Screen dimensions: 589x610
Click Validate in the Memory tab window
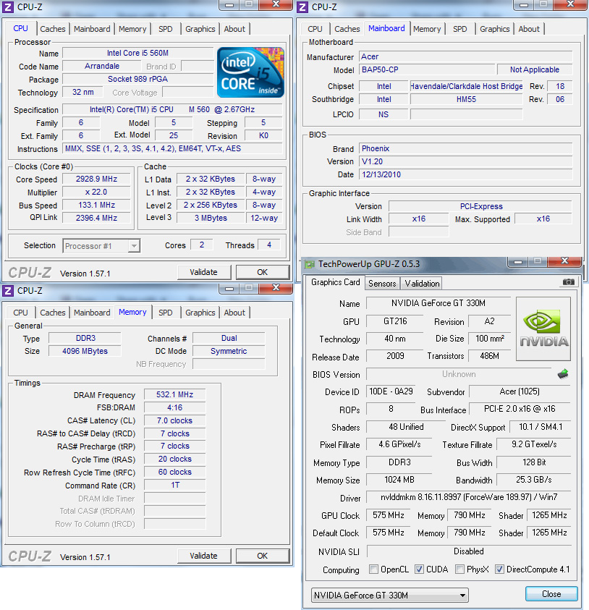pos(204,556)
